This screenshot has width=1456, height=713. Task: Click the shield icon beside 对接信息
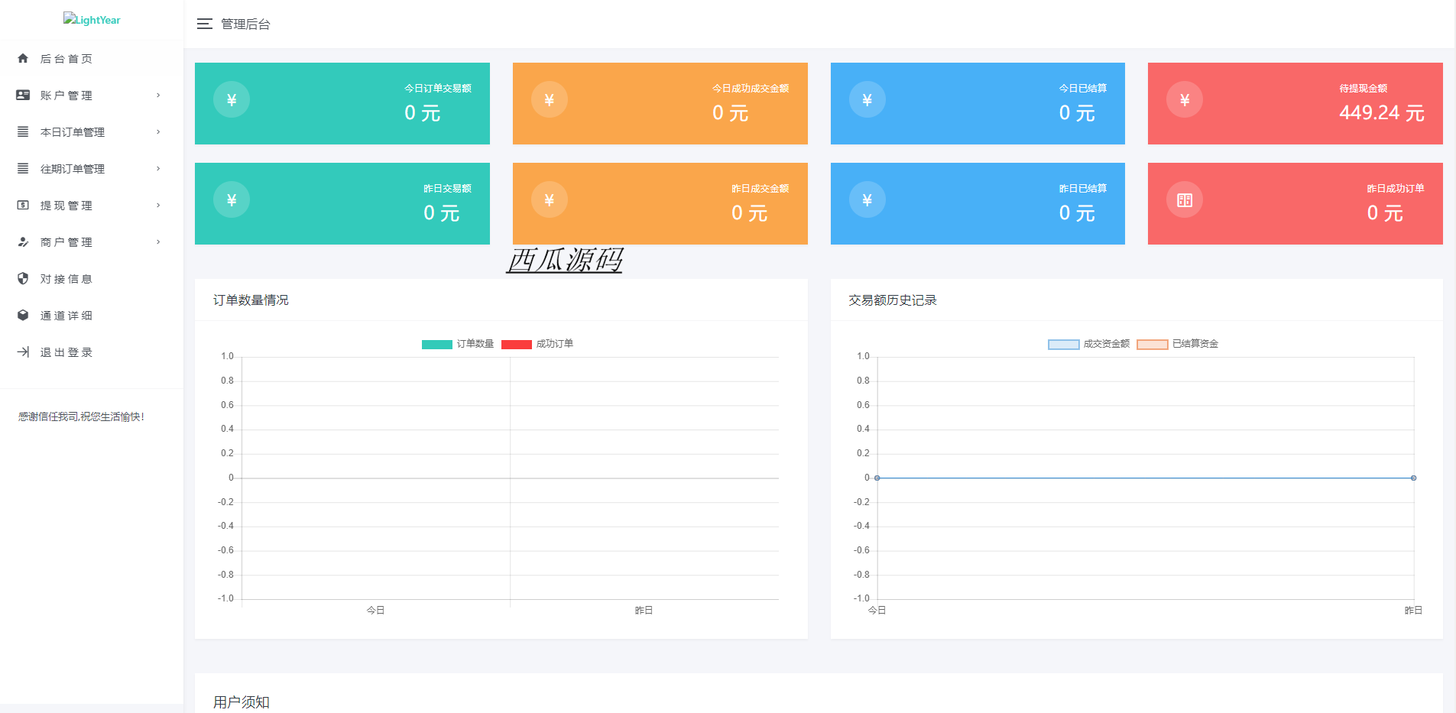click(23, 278)
